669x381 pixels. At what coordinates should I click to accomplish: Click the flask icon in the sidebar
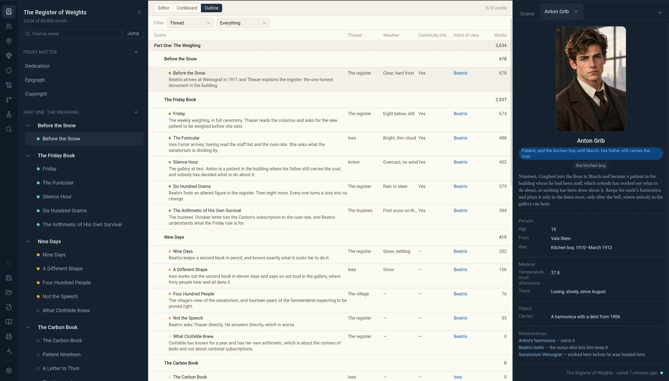[x=9, y=114]
